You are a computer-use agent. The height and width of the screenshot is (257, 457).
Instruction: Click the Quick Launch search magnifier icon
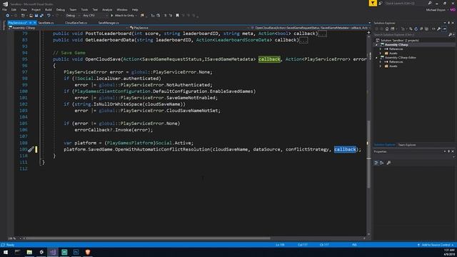tap(430, 3)
